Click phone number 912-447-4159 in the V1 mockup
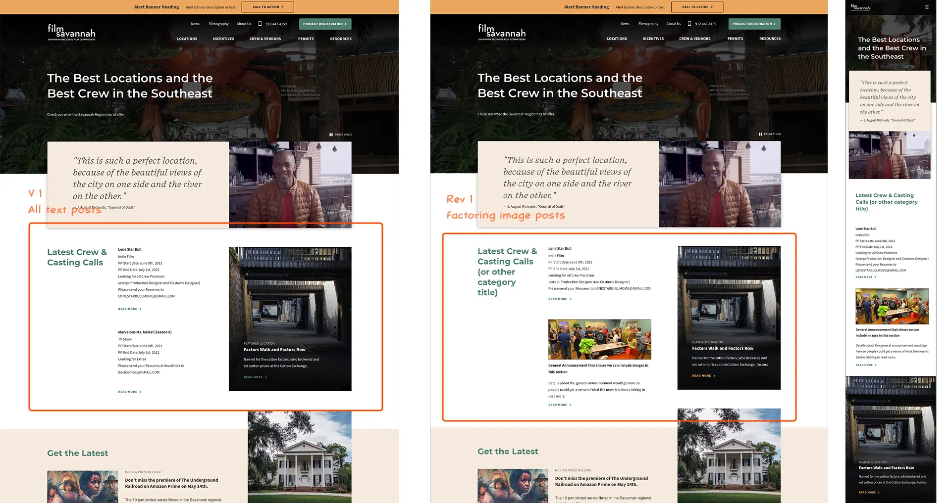This screenshot has width=951, height=503. tap(276, 24)
